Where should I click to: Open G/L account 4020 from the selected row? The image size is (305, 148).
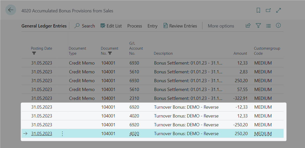point(134,134)
